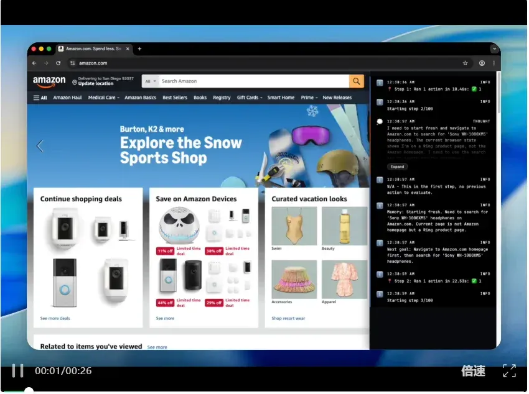Open the Beauty vacation look thumbnail

click(344, 226)
